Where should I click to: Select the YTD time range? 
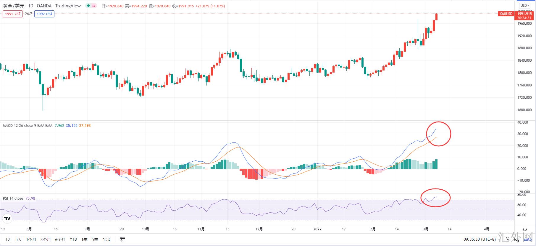pos(73,239)
